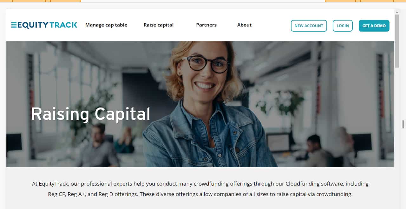The width and height of the screenshot is (406, 209).
Task: Click the page scrollbar thumb
Action: pyautogui.click(x=397, y=41)
